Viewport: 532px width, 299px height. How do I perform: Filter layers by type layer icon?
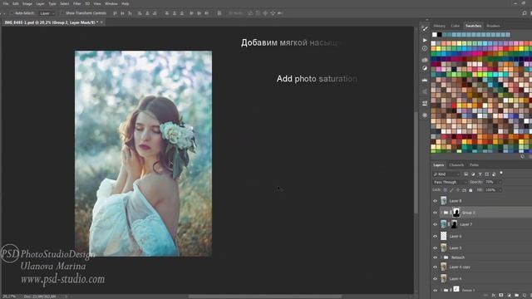tap(480, 174)
